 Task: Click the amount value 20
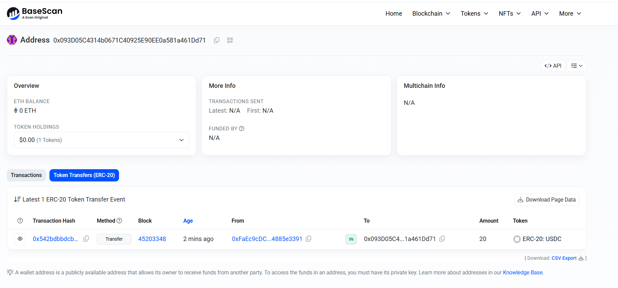483,239
